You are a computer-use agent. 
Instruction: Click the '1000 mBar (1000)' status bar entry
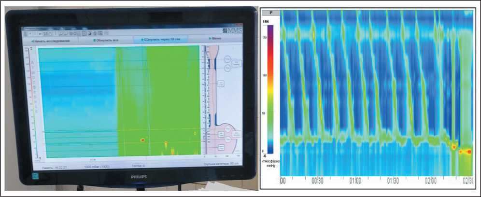96,166
